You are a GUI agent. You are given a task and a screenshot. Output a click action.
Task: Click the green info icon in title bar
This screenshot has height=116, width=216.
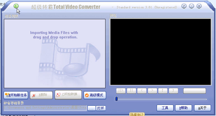16,6
